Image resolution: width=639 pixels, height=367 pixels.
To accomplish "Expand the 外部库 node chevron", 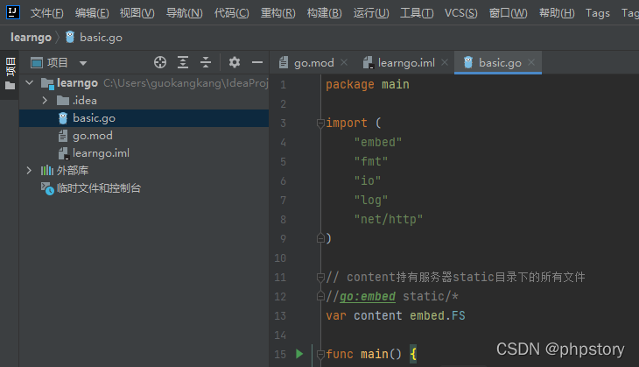I will tap(29, 171).
